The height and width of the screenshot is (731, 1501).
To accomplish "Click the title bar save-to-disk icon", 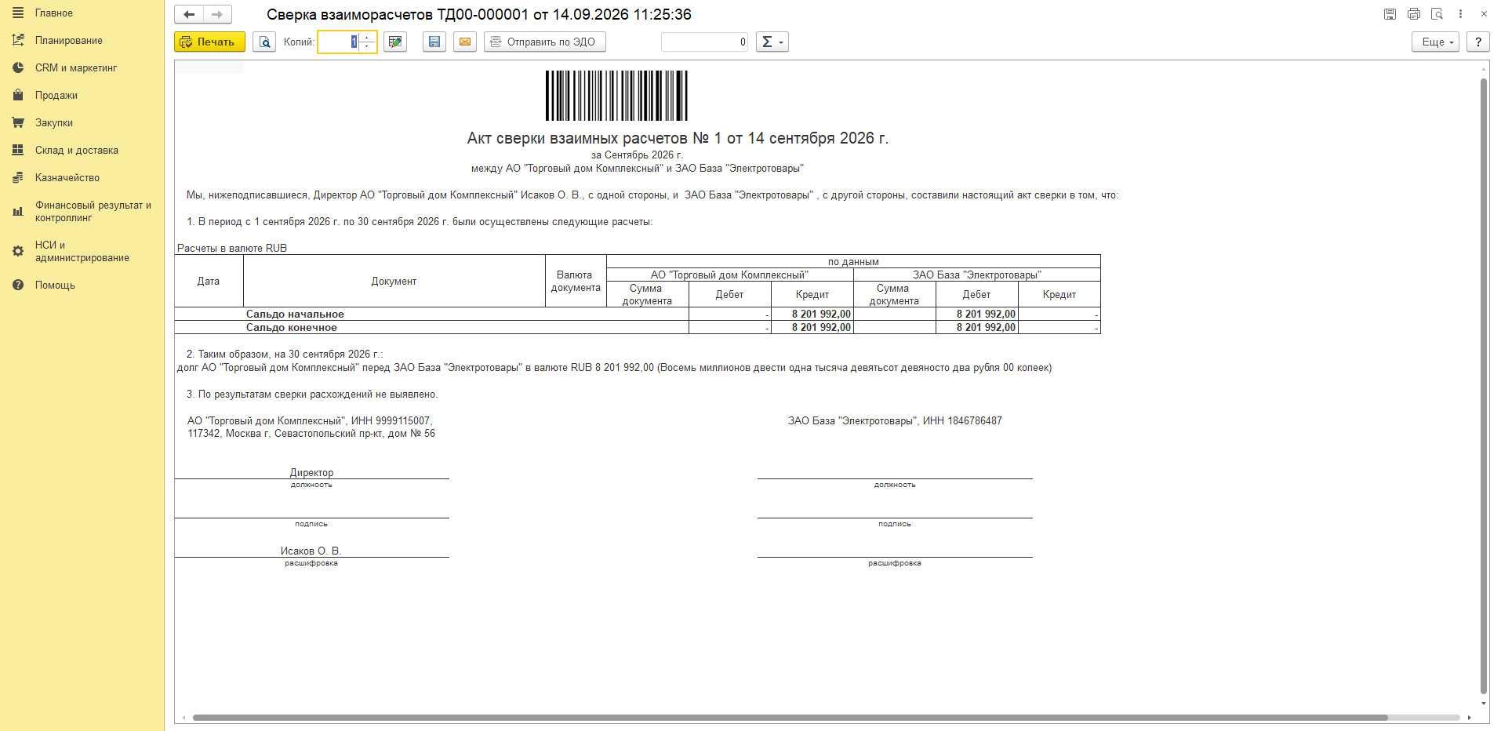I will click(x=1390, y=14).
